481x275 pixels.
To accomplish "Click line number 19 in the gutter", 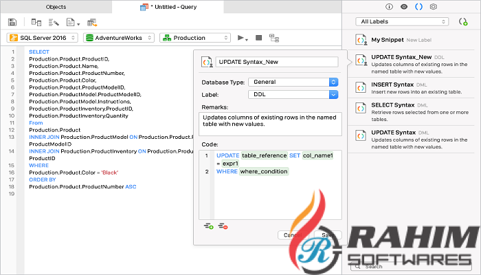I will tap(12, 194).
